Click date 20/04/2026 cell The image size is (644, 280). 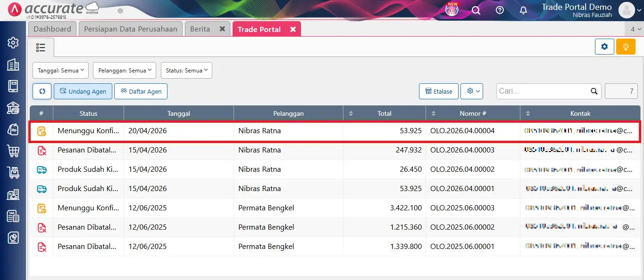point(179,131)
